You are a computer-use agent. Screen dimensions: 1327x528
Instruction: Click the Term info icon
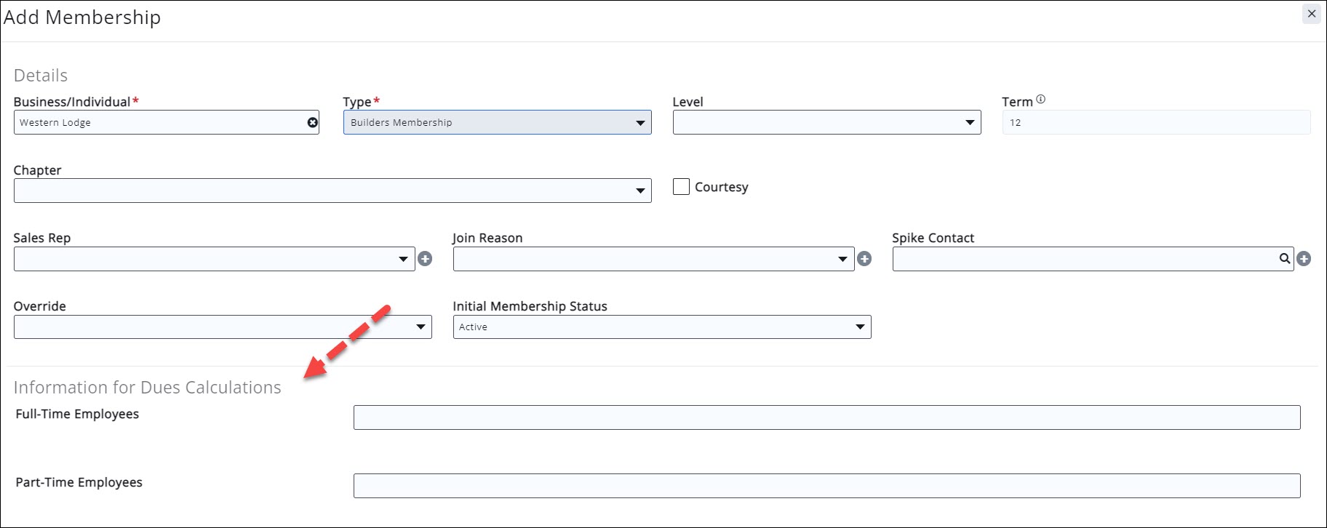click(x=1040, y=100)
